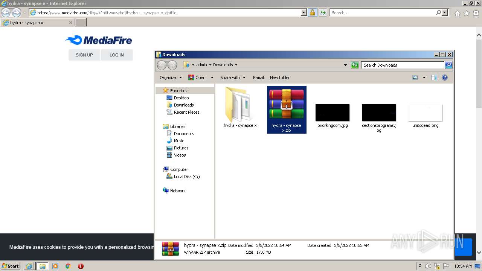Click the Explorer Forward arrow in Downloads window
This screenshot has width=482, height=271.
coord(172,65)
